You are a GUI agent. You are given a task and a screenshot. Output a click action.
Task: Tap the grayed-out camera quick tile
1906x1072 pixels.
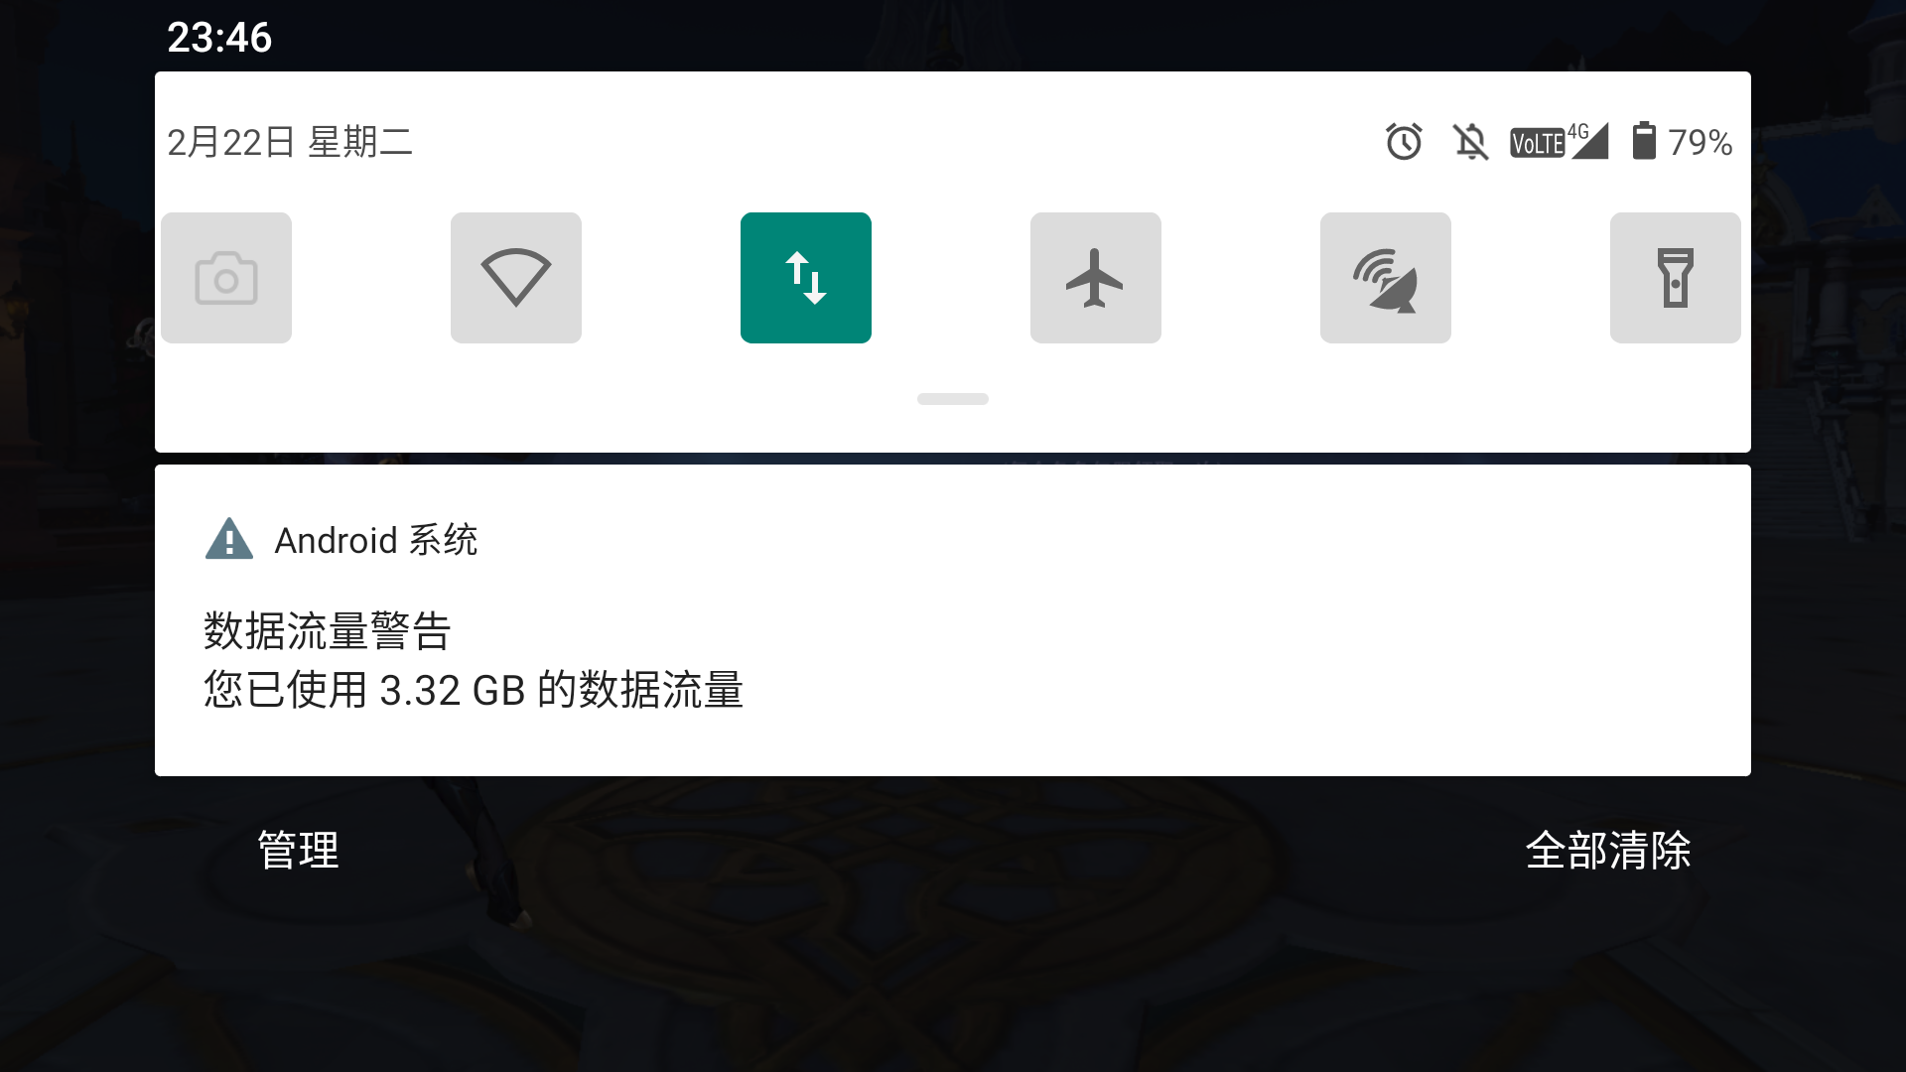click(226, 278)
